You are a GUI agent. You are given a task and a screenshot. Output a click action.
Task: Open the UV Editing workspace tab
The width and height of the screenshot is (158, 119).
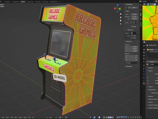click(45, 2)
